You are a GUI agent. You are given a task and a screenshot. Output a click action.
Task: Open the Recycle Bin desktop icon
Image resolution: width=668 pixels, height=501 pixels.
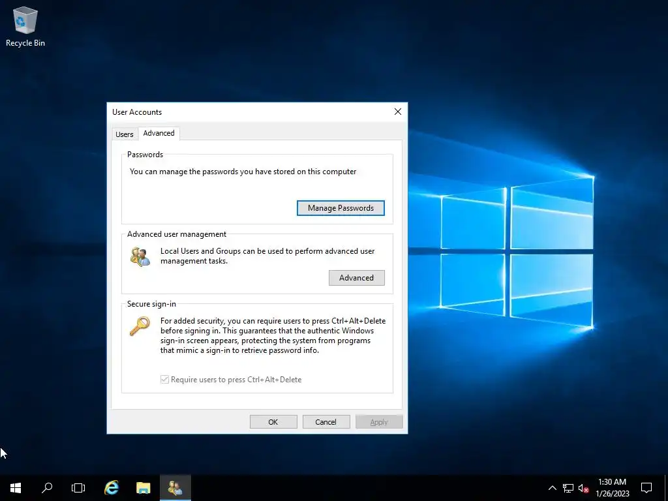coord(25,26)
